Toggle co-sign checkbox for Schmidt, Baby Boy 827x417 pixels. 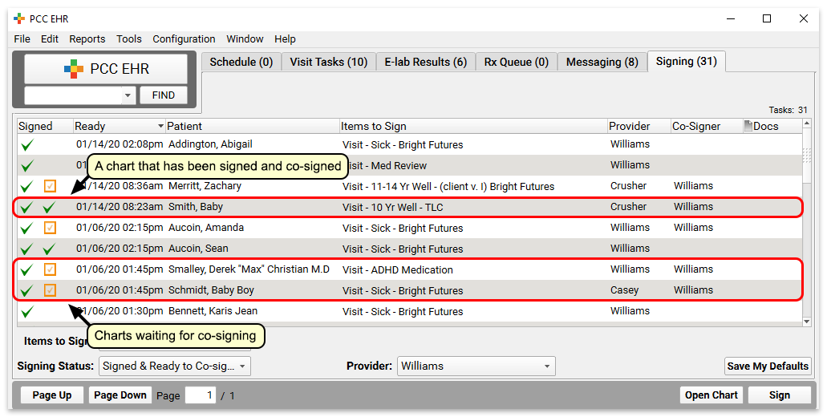[x=50, y=290]
